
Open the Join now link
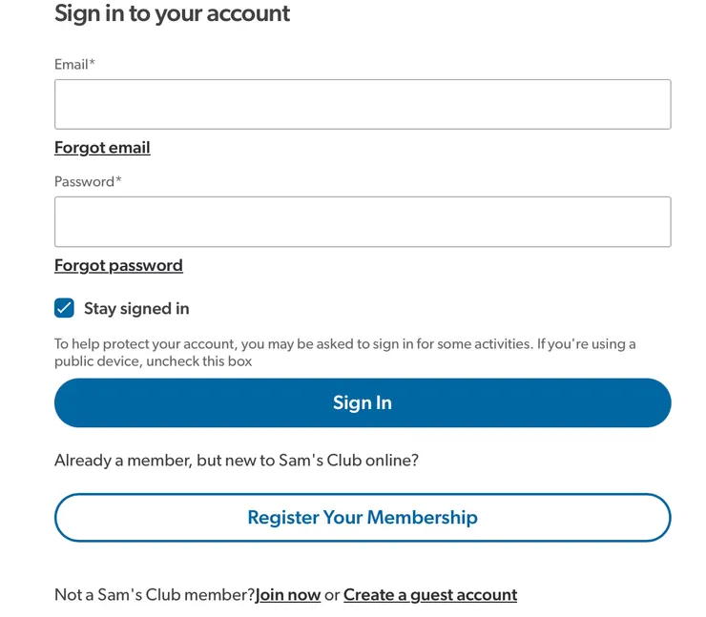click(x=288, y=595)
